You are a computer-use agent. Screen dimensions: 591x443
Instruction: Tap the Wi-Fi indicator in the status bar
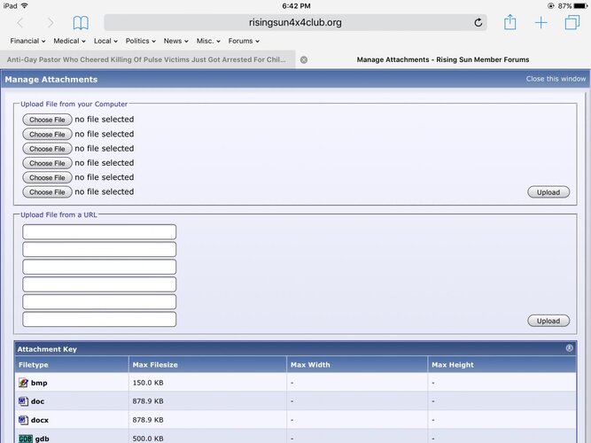pos(25,5)
